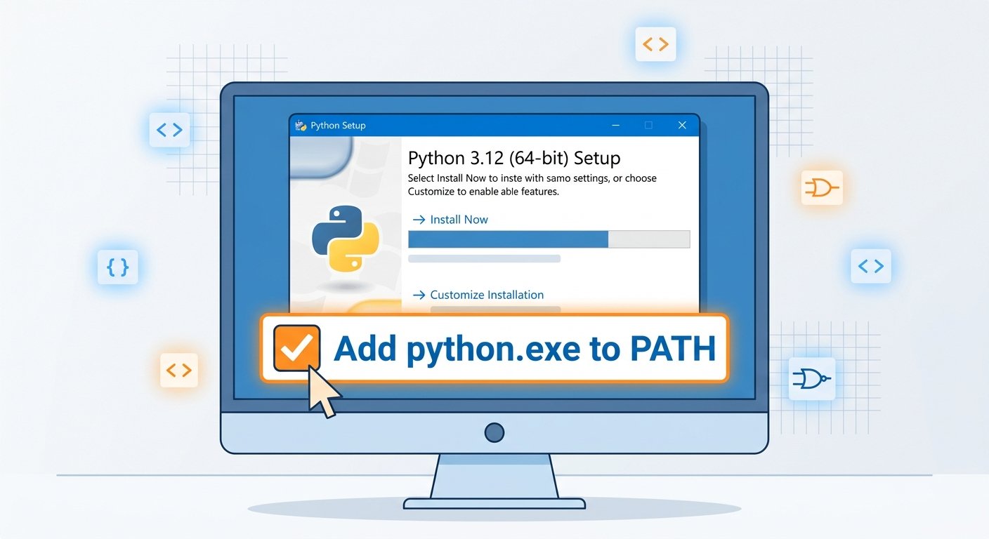The width and height of the screenshot is (989, 539).
Task: Click the 'Add python.exe to PATH' label
Action: coord(524,349)
